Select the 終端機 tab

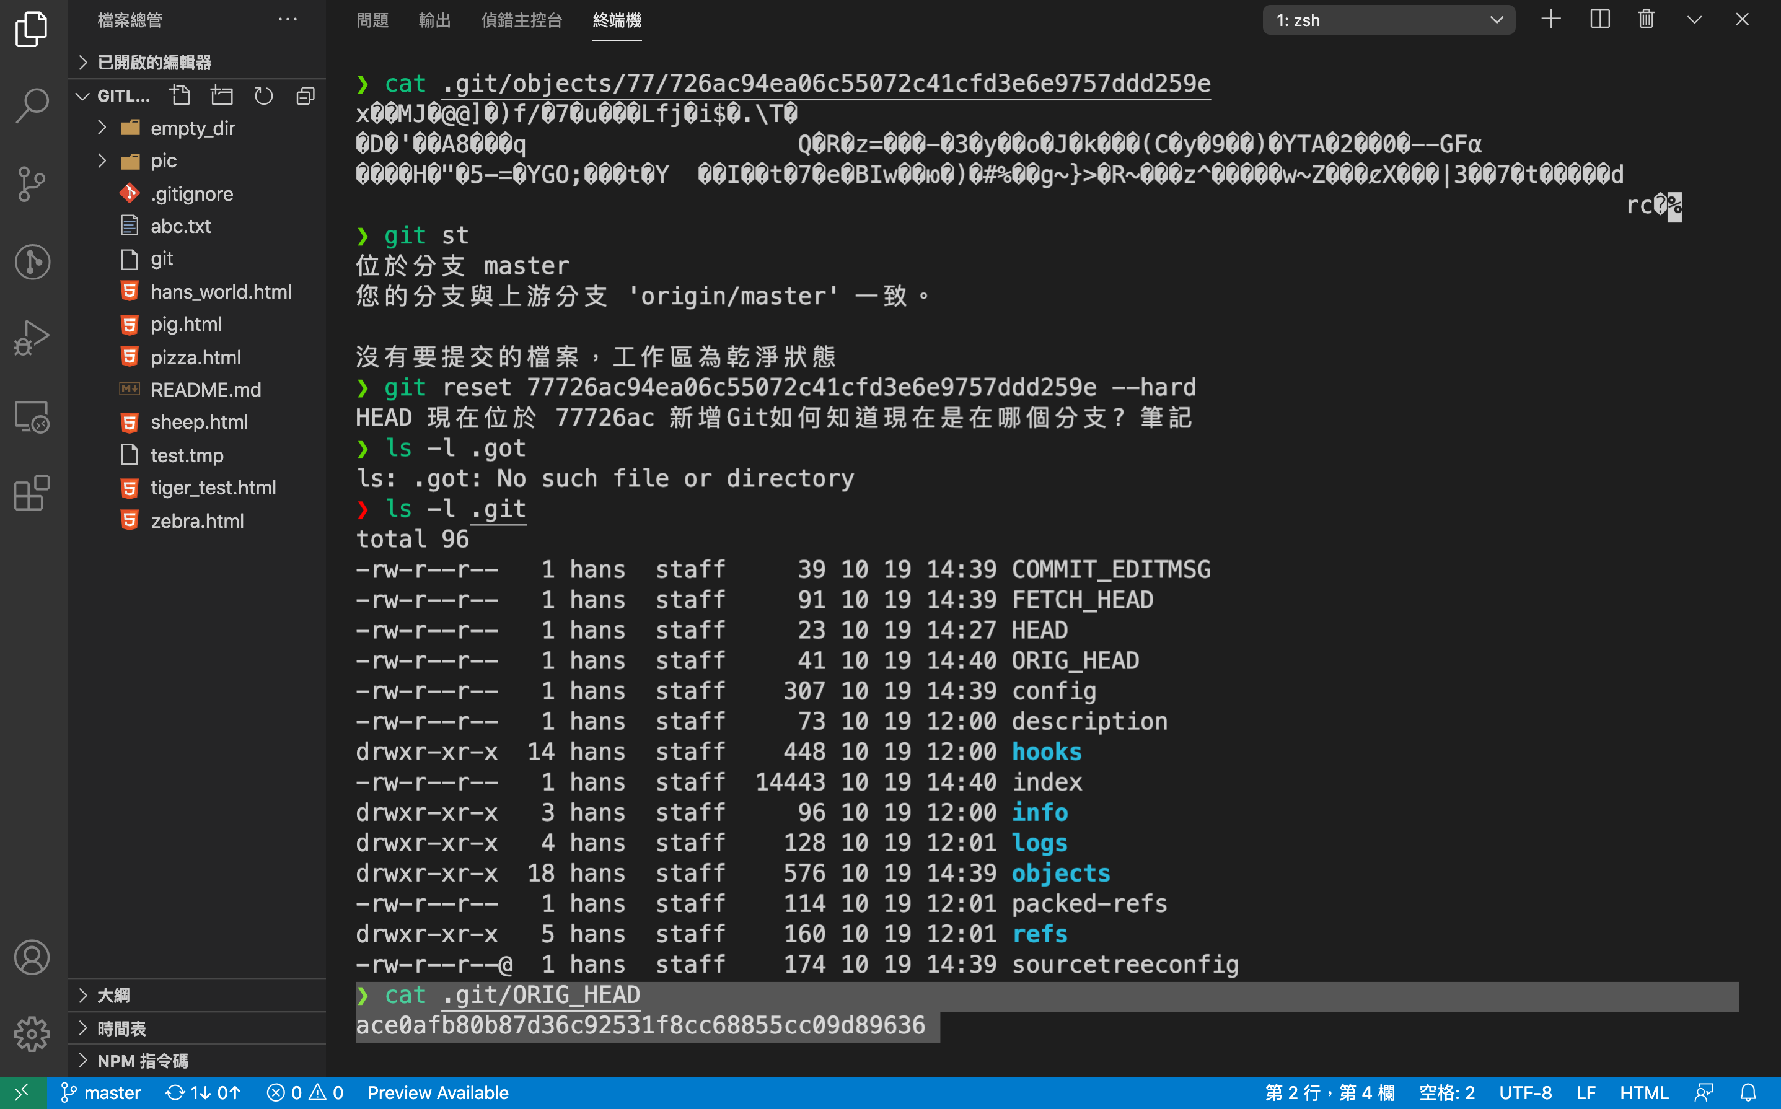point(617,20)
